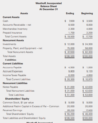This screenshot has width=98, height=123.
Task: Select Total Current Assets ending $19,500
Action: click(x=70, y=37)
